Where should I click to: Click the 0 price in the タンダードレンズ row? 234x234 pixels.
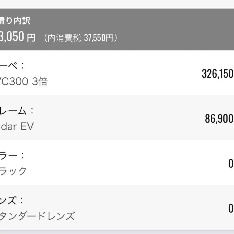point(231,208)
